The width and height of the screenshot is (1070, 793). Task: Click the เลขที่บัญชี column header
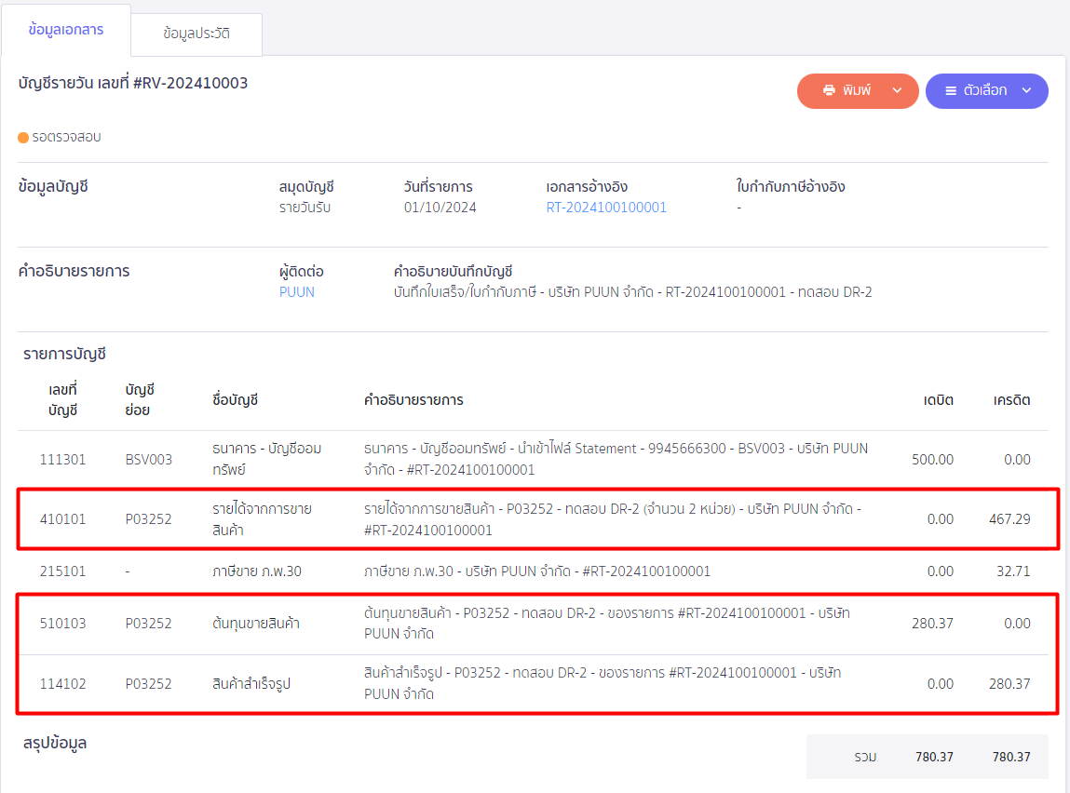point(62,399)
